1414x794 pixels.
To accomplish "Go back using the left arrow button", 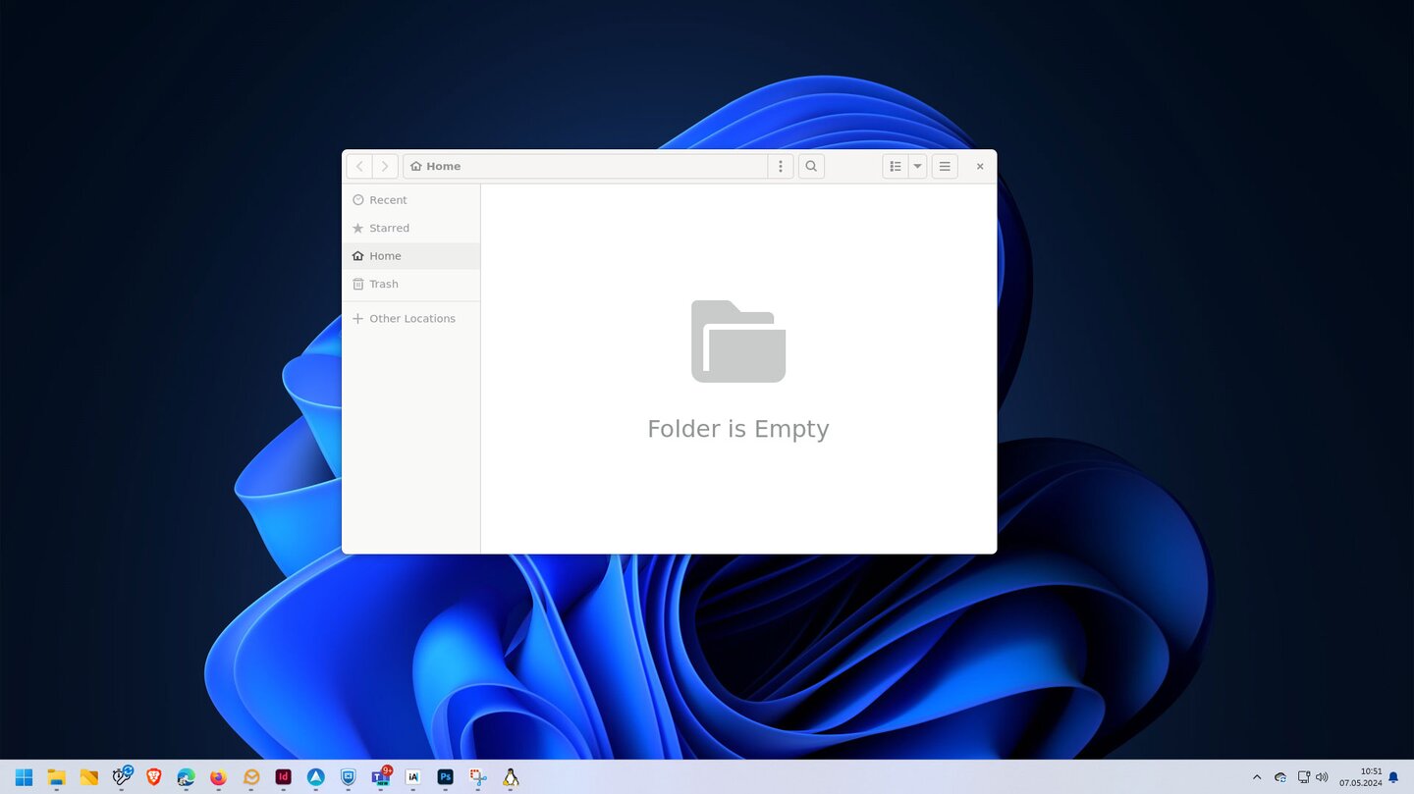I will point(359,167).
